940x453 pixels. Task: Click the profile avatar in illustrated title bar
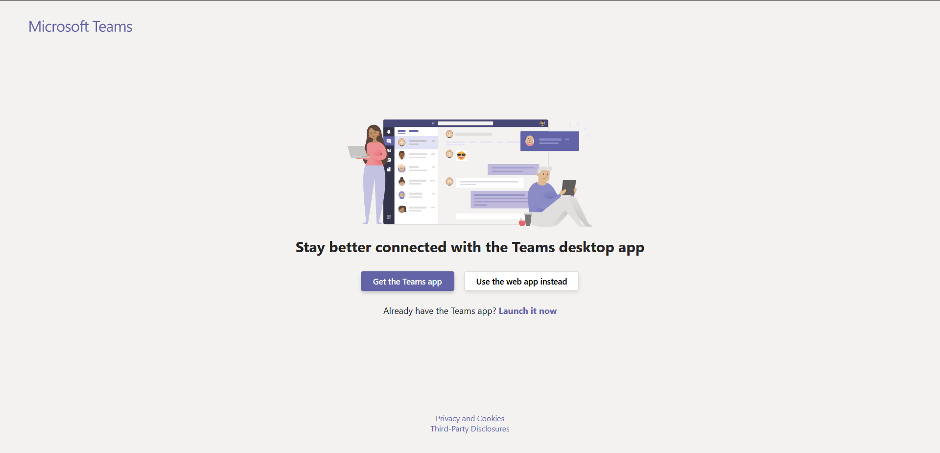coord(542,123)
